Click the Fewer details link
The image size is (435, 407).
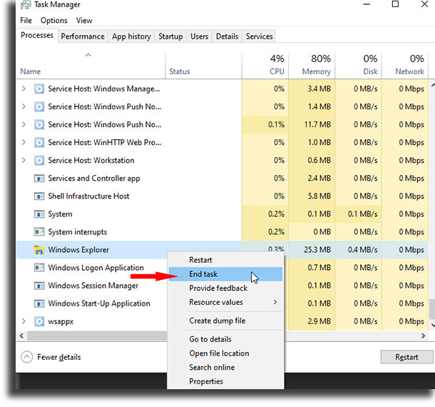59,357
